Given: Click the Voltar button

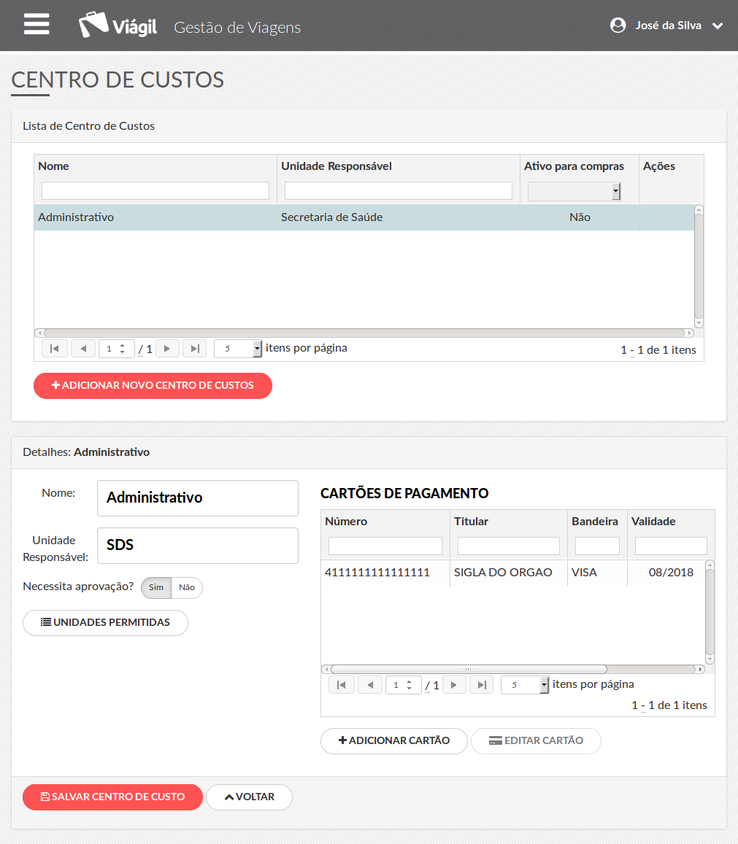Looking at the screenshot, I should 250,797.
